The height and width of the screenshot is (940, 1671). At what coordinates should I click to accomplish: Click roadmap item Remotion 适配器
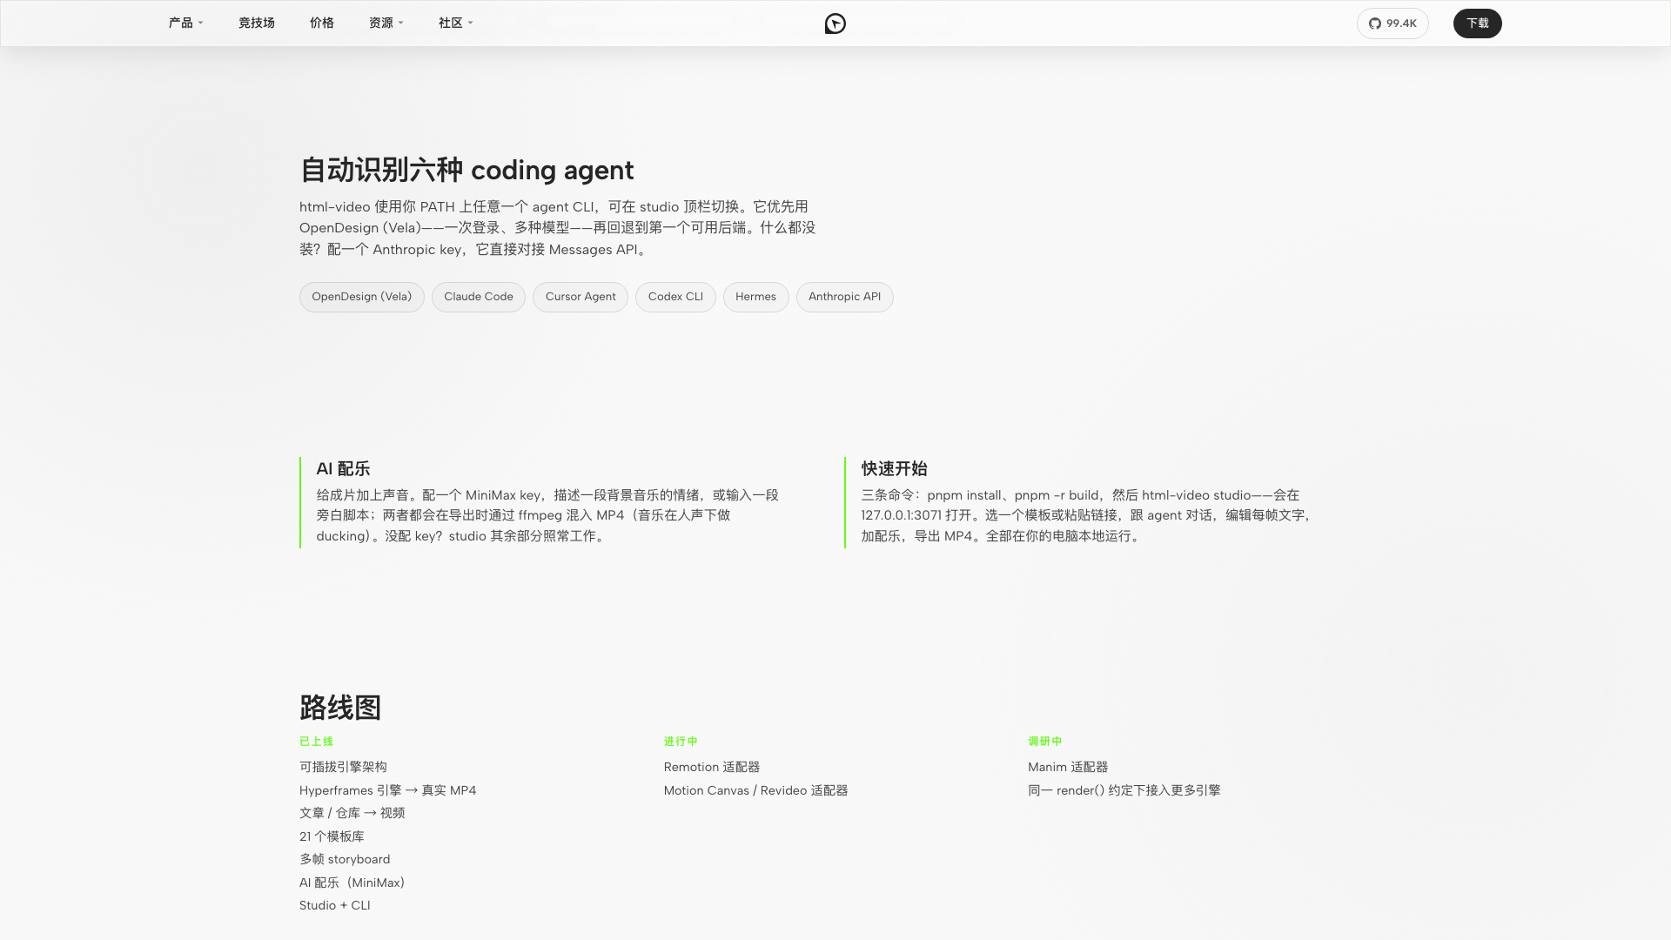(712, 767)
